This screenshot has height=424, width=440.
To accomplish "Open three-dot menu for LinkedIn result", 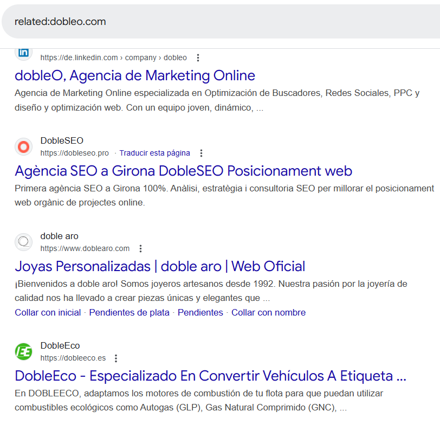I will (x=198, y=57).
